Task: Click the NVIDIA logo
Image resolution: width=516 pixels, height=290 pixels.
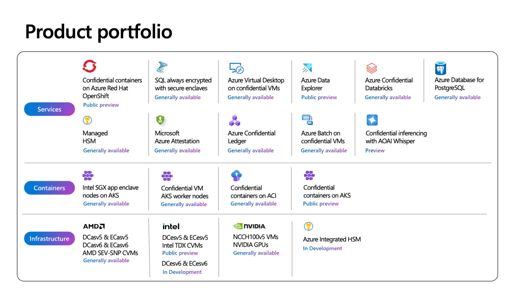Action: pos(250,226)
